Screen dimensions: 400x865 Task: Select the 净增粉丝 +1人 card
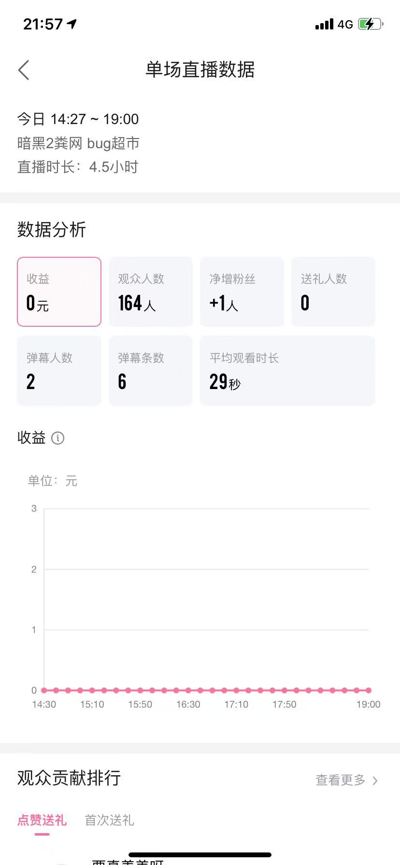coord(242,292)
